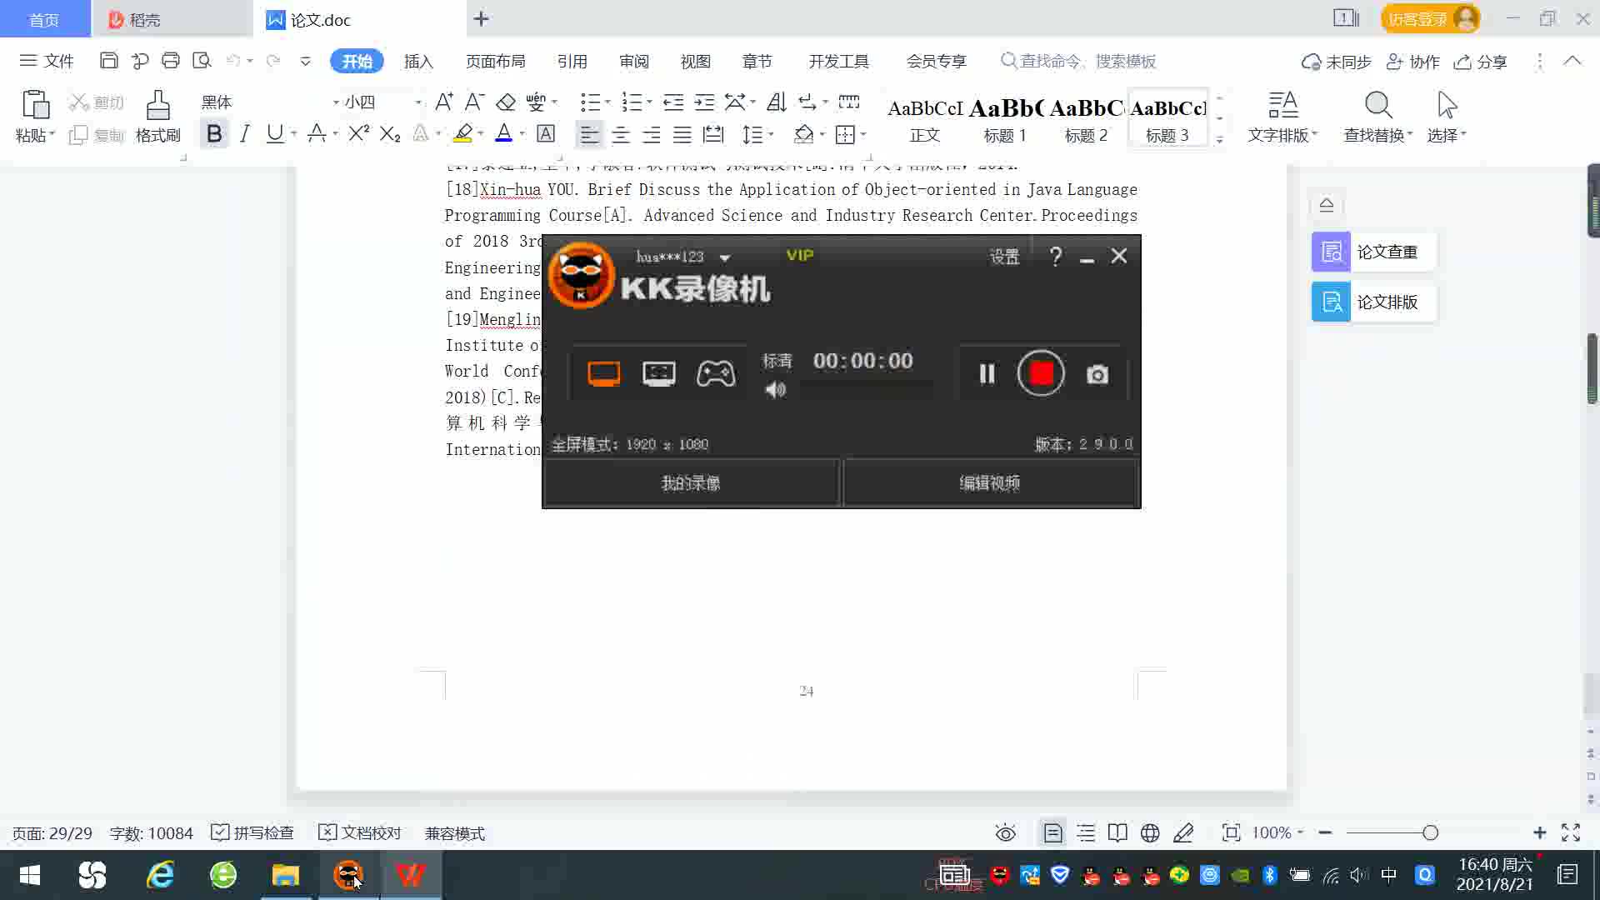Open 我的录像 in KK recorder

coord(691,483)
